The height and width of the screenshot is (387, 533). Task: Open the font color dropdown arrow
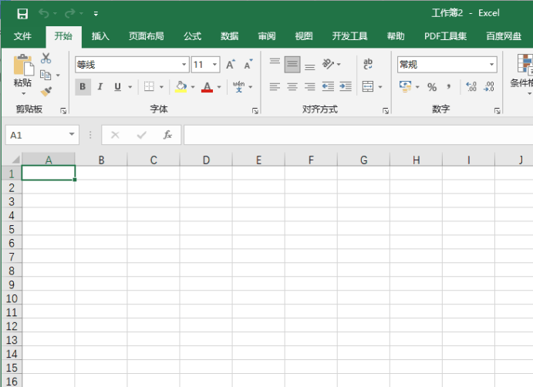tap(219, 87)
